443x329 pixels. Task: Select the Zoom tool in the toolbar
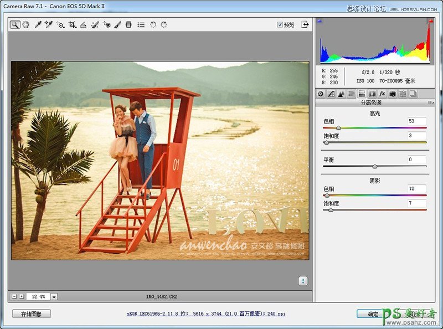point(15,25)
